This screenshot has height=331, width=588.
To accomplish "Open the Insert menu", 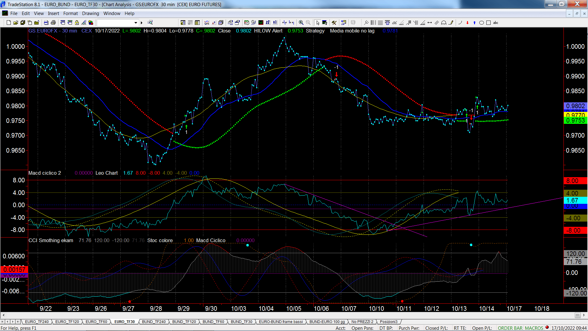I will (x=54, y=13).
